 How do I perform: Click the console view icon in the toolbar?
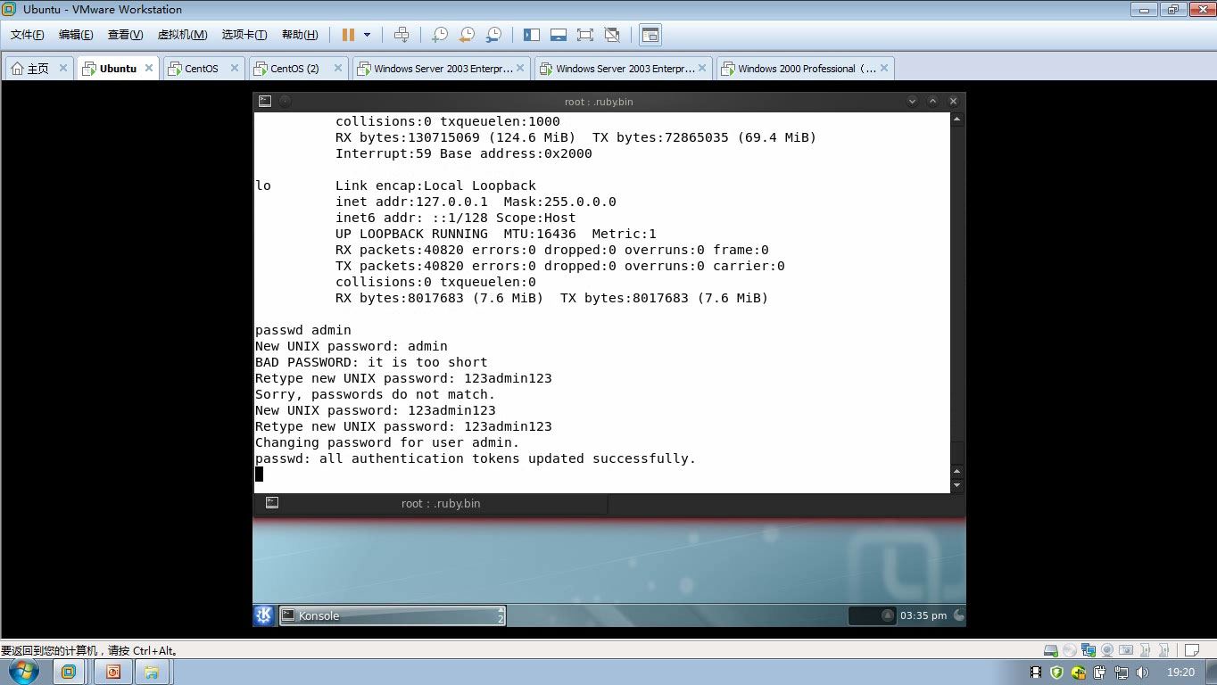[x=650, y=35]
